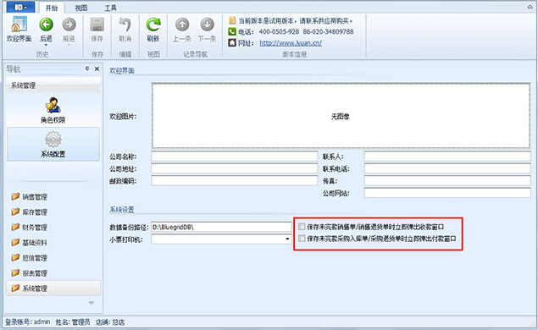Open the 销售管理 folder
The image size is (538, 330).
[29, 196]
